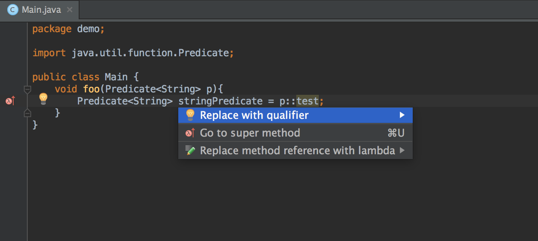The width and height of the screenshot is (538, 241).
Task: Click the highlighted test method reference
Action: tap(308, 101)
